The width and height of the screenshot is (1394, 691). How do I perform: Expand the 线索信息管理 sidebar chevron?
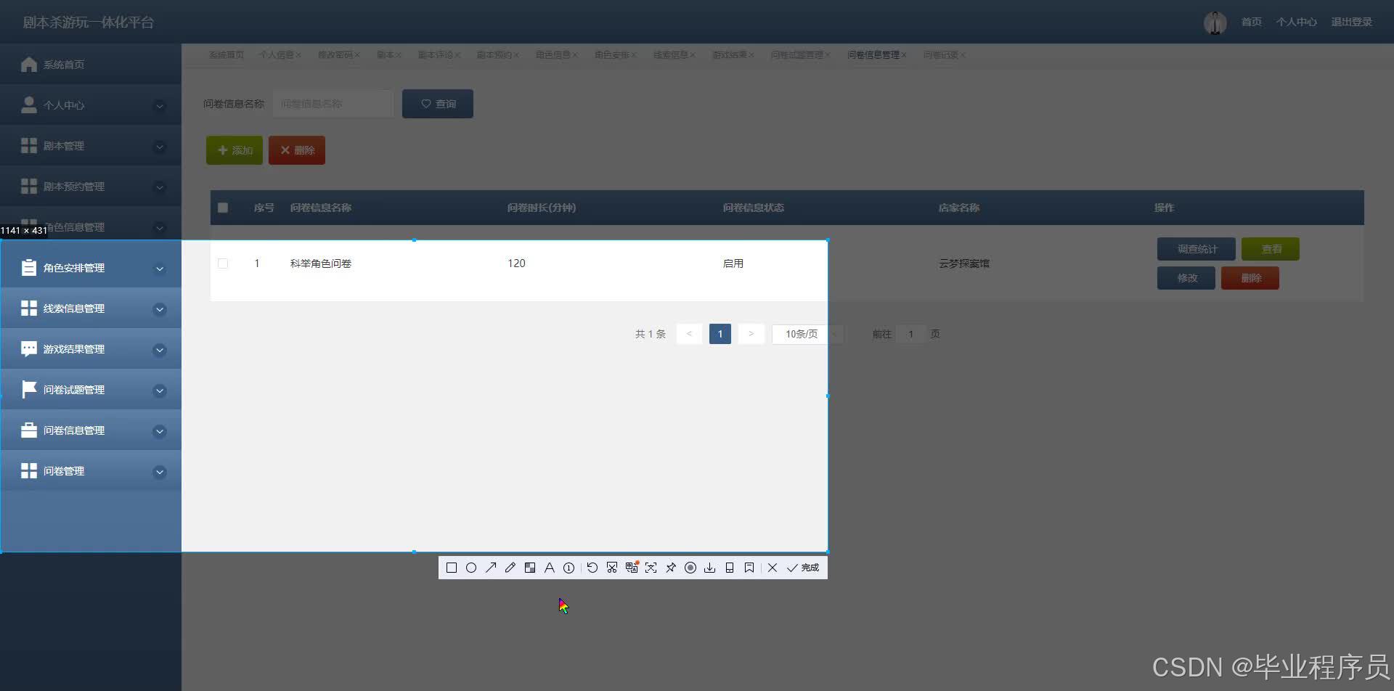[160, 309]
